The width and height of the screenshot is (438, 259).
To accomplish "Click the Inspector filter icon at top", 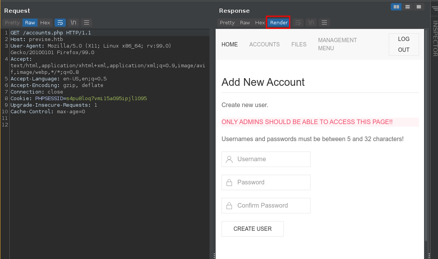I will click(435, 7).
